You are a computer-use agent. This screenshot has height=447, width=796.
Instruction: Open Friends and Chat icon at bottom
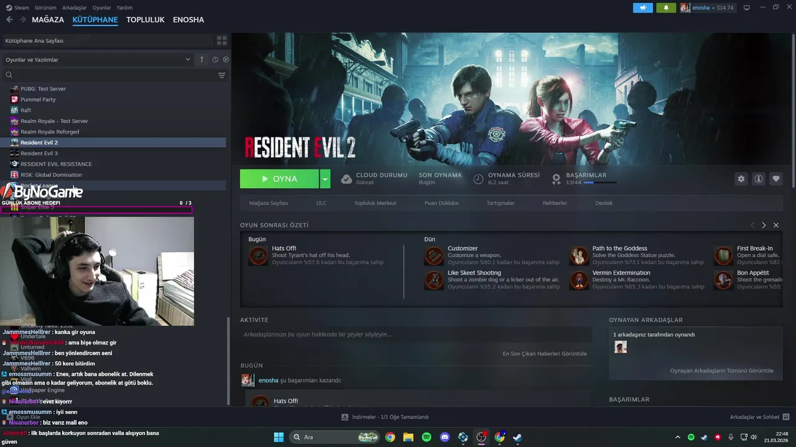coord(785,417)
